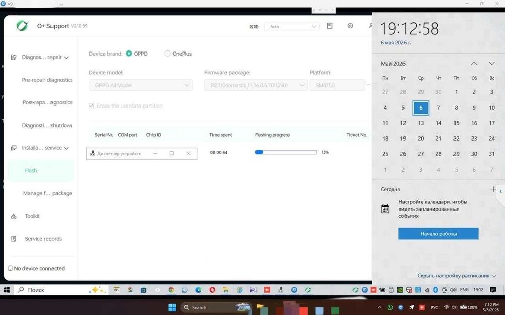Open the notification center icon beside 19:12

(x=493, y=290)
